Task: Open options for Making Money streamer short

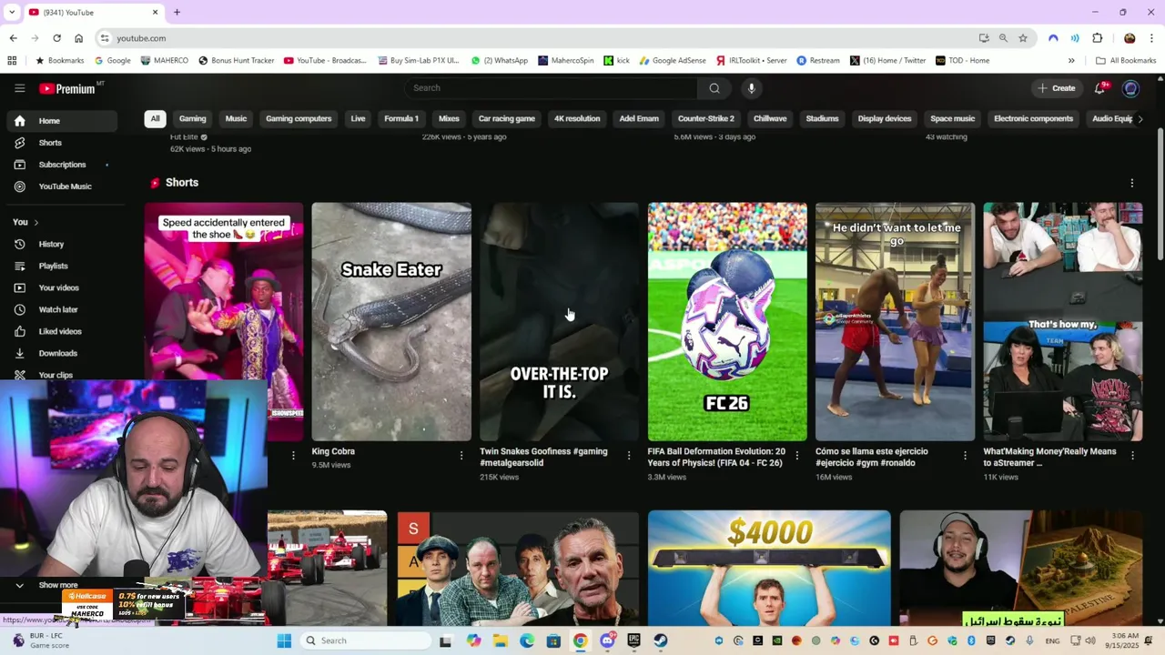Action: [1133, 455]
